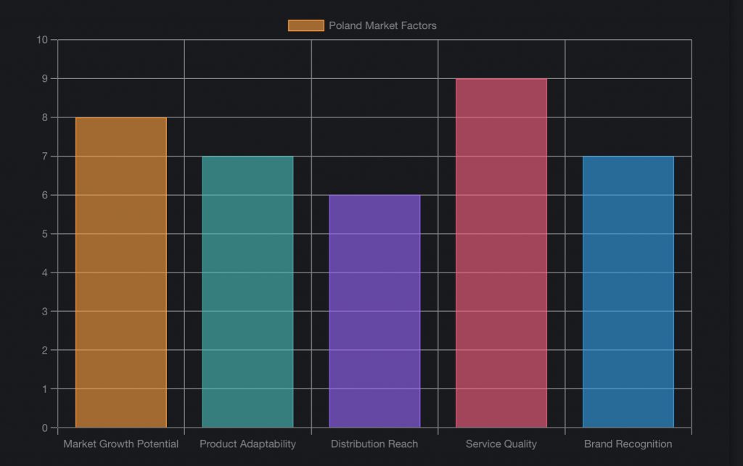Click the Product Adaptability axis label
743x466 pixels.
pyautogui.click(x=247, y=444)
